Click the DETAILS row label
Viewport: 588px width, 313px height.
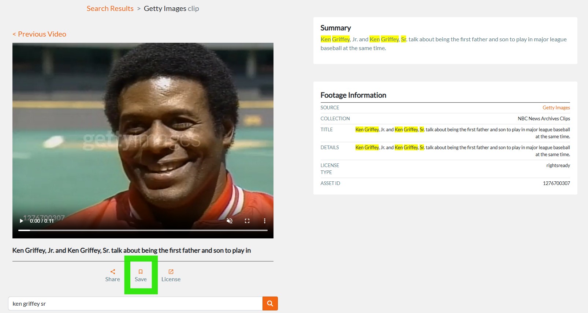[330, 147]
